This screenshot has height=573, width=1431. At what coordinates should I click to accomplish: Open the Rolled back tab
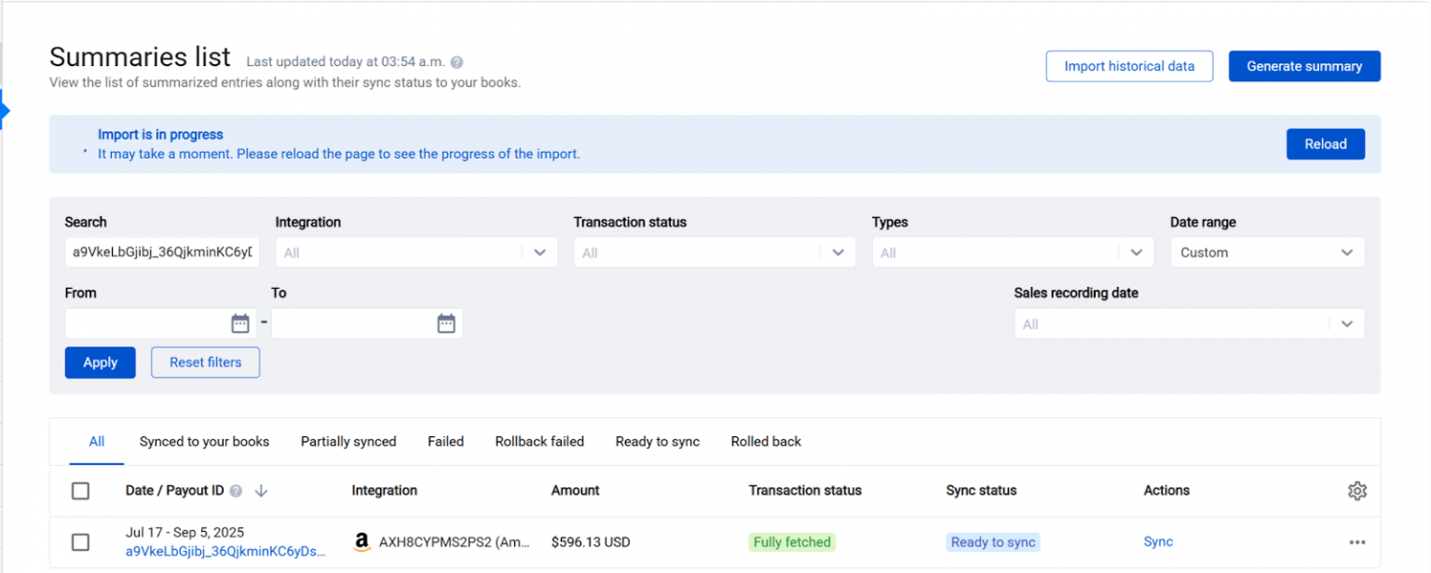pos(766,441)
